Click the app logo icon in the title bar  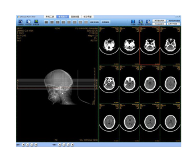(18, 17)
